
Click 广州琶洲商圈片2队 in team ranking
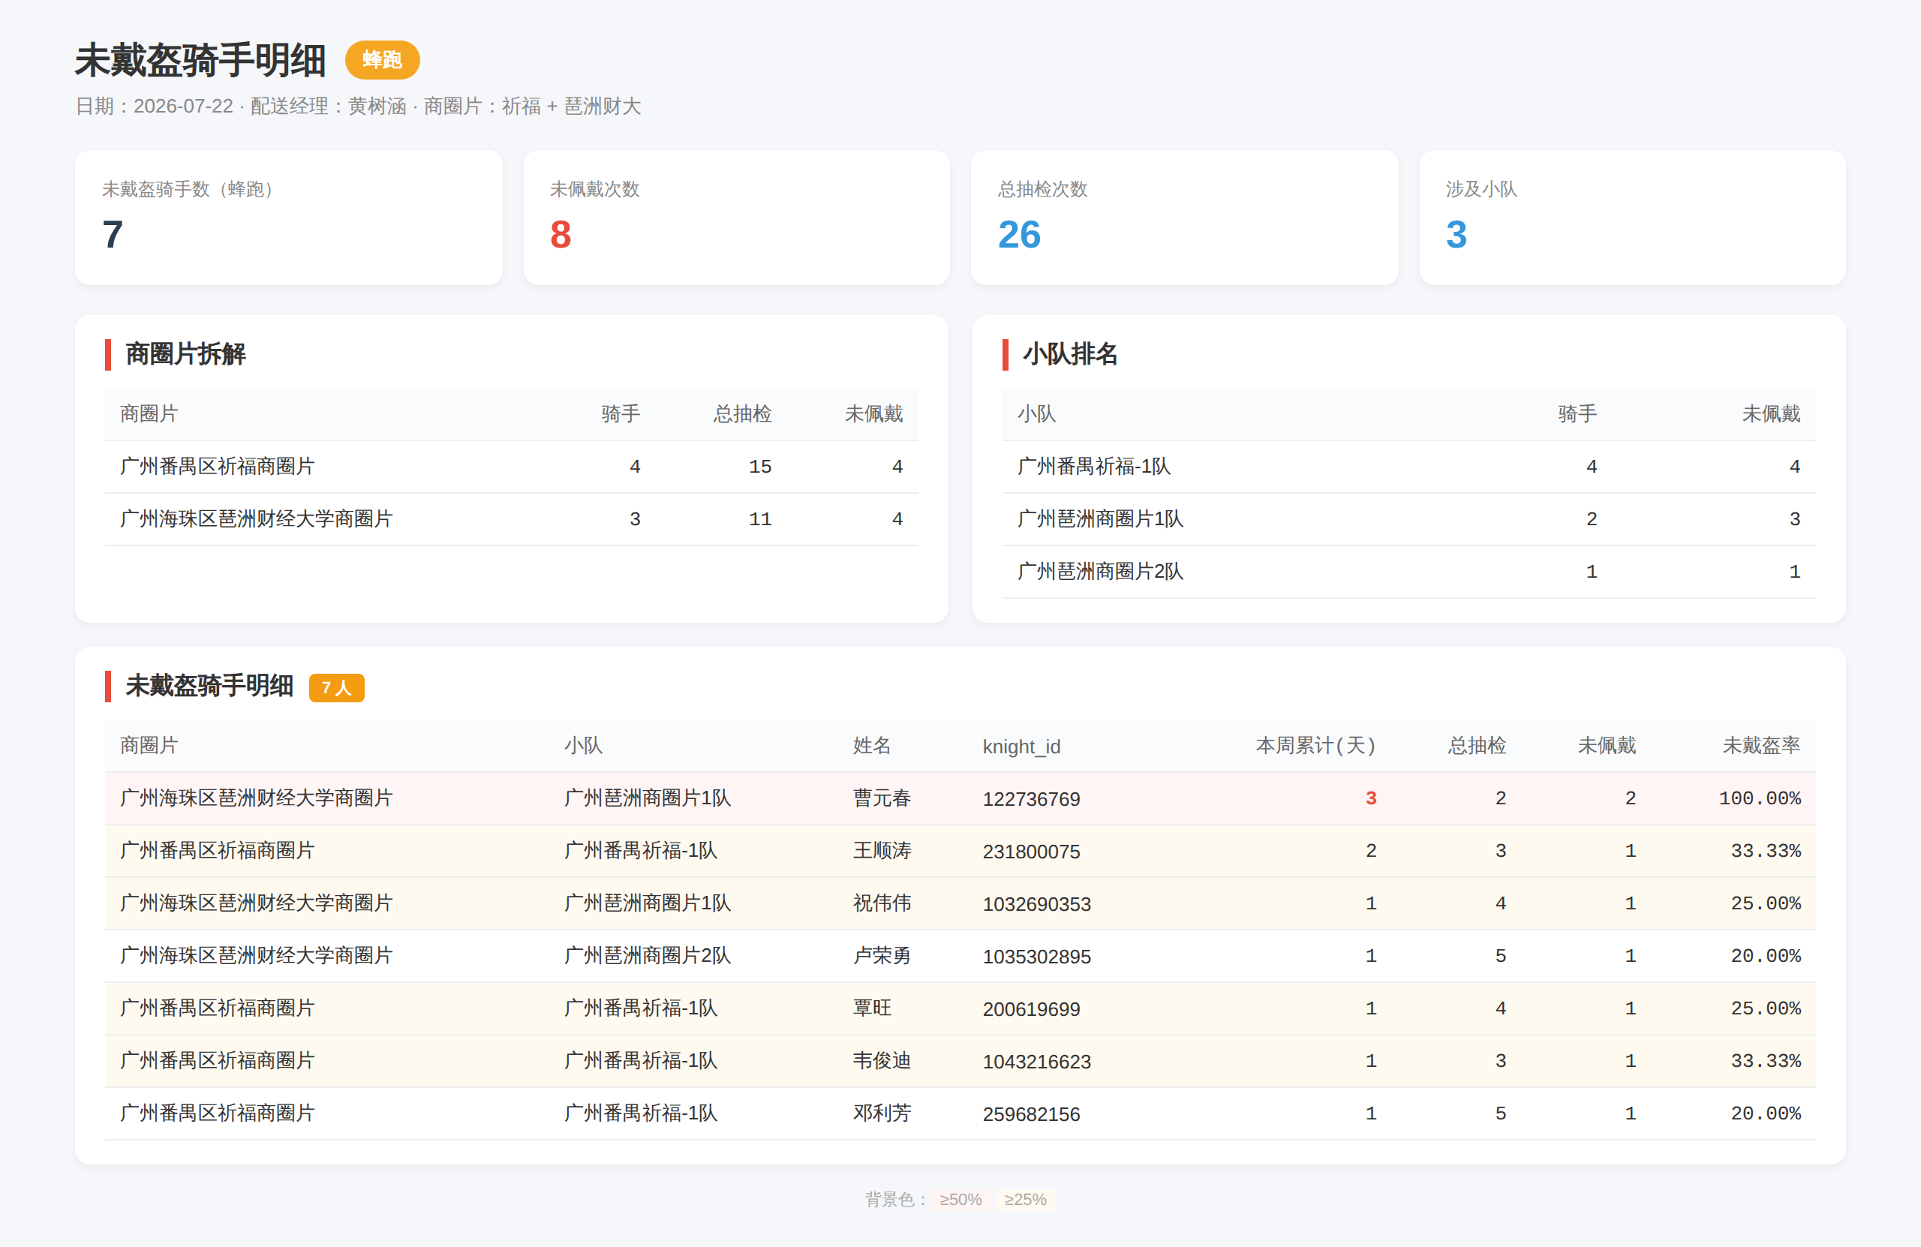[x=1099, y=572]
